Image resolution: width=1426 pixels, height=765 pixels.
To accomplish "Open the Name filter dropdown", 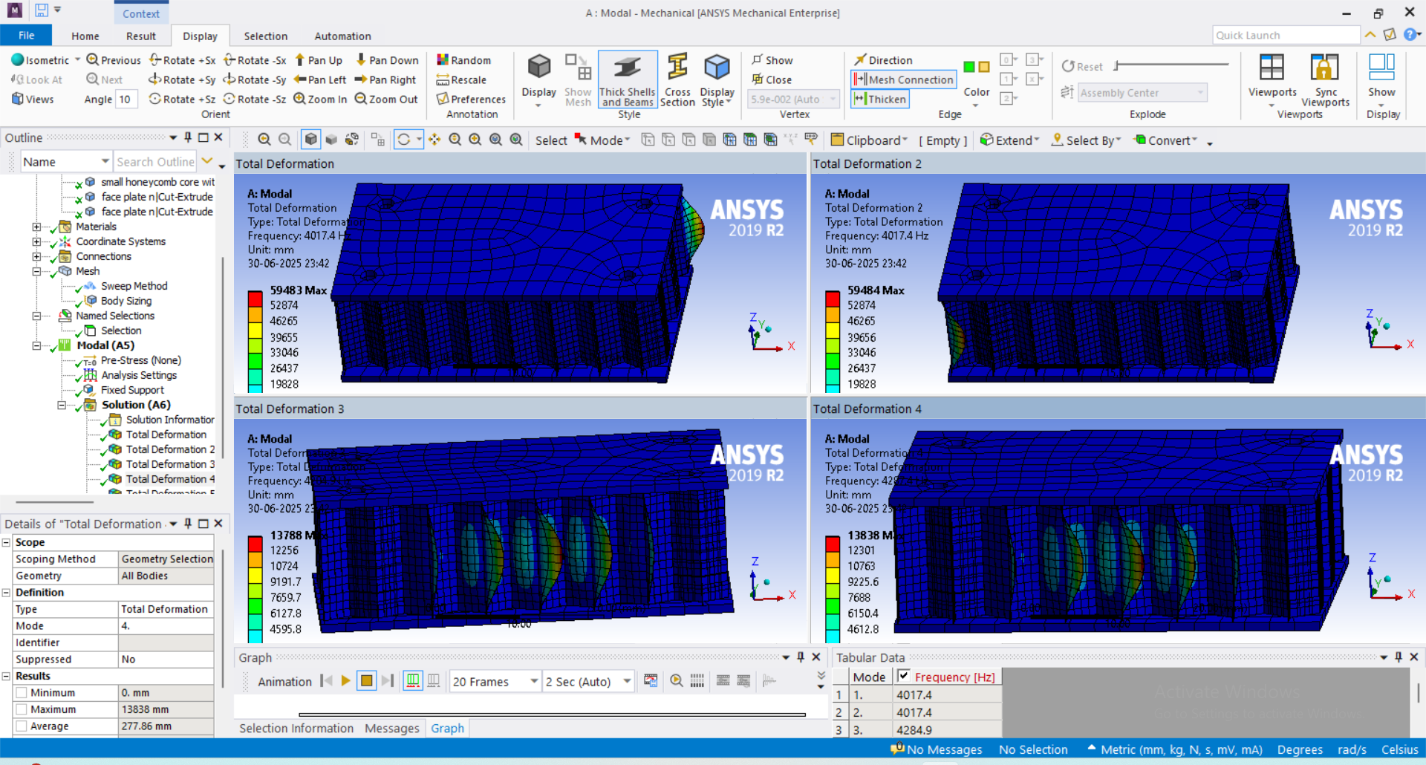I will pos(105,161).
